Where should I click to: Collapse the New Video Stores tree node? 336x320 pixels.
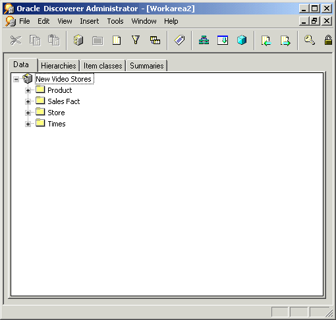16,79
